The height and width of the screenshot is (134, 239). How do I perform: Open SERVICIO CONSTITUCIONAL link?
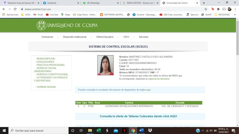coord(52,74)
